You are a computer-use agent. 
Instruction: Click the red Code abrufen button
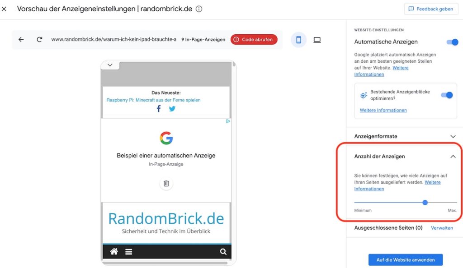coord(254,39)
